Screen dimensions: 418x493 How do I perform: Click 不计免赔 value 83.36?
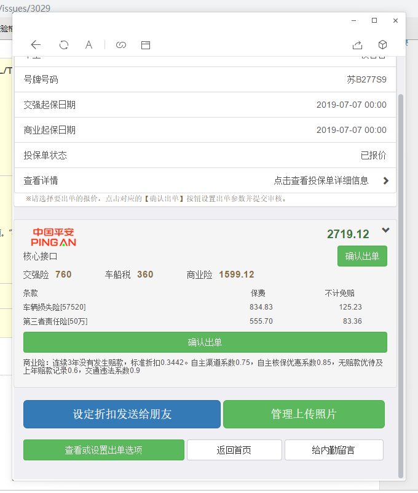point(352,321)
